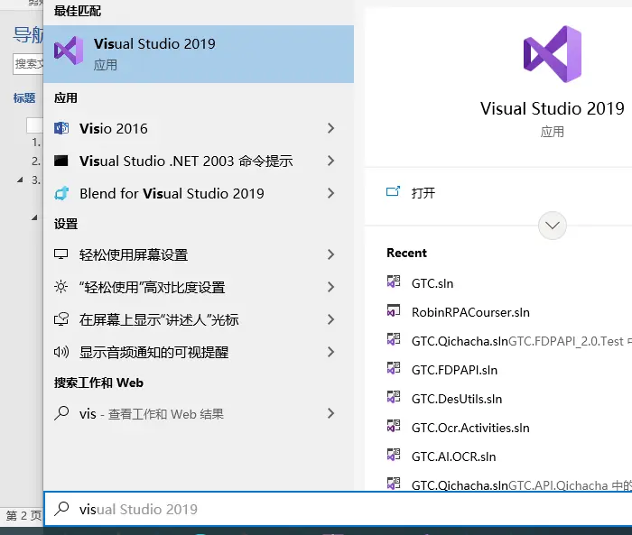The image size is (632, 535).
Task: Collapse heading 3 in Word navigation pane
Action: click(20, 180)
